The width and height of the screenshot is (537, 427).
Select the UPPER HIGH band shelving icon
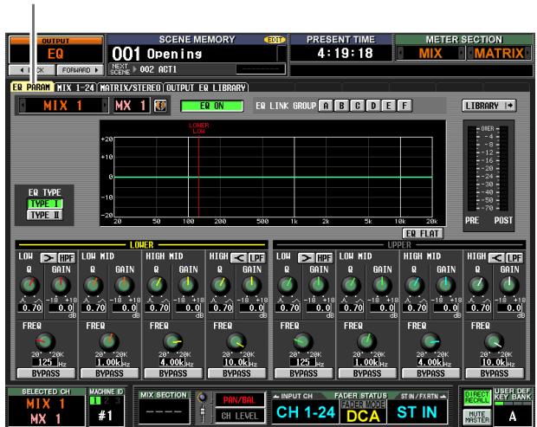(x=496, y=258)
